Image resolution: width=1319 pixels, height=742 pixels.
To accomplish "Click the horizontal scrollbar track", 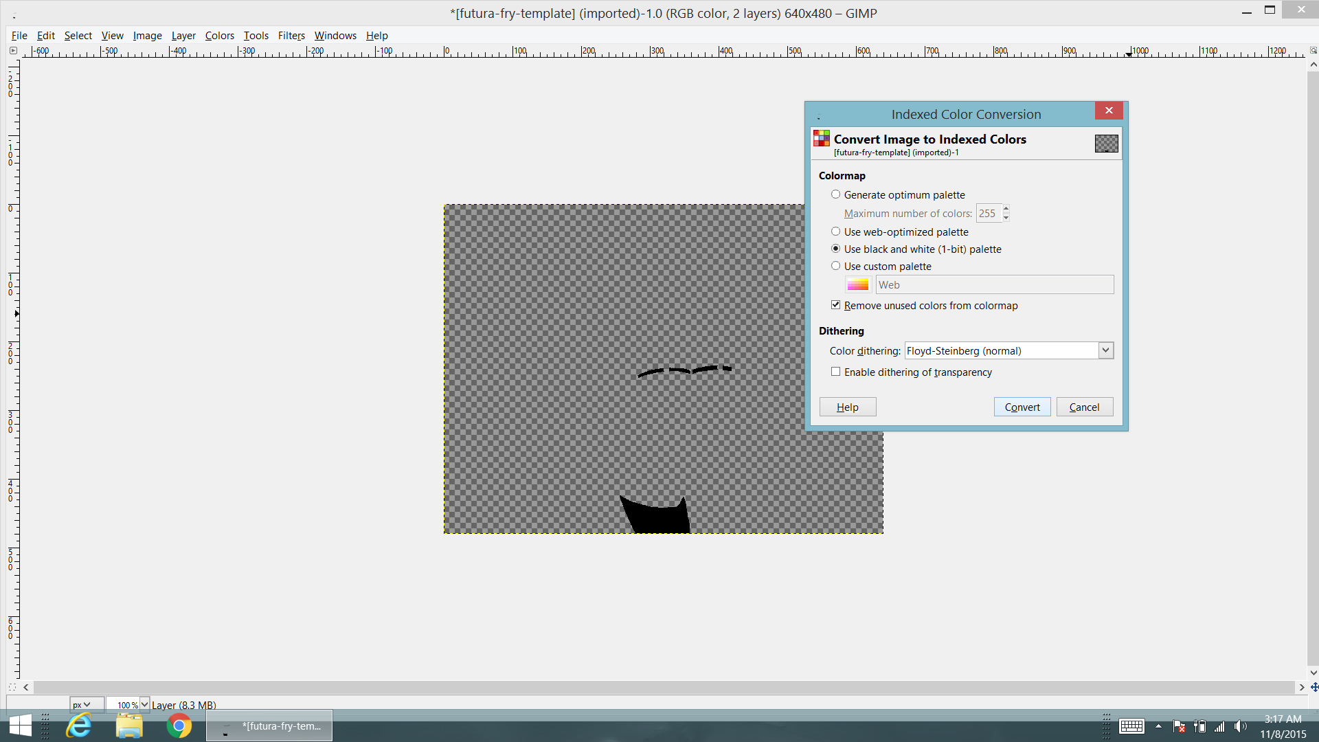I will [664, 687].
